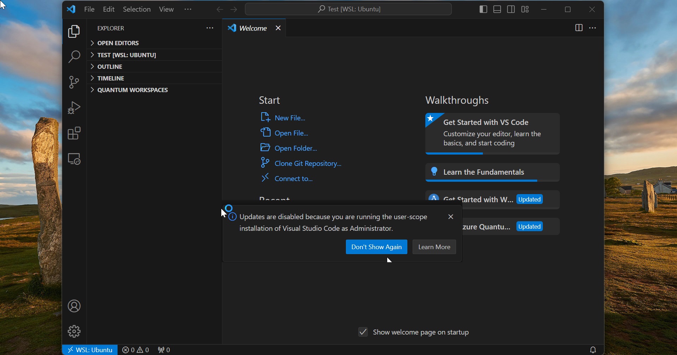Switch to the Welcome tab

pos(253,28)
